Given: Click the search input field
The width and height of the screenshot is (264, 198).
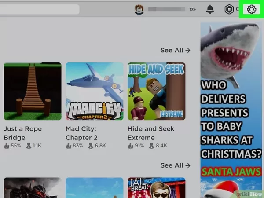Looking at the screenshot, I should click(40, 9).
